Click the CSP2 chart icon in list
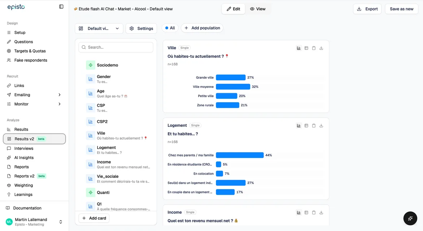 91,121
